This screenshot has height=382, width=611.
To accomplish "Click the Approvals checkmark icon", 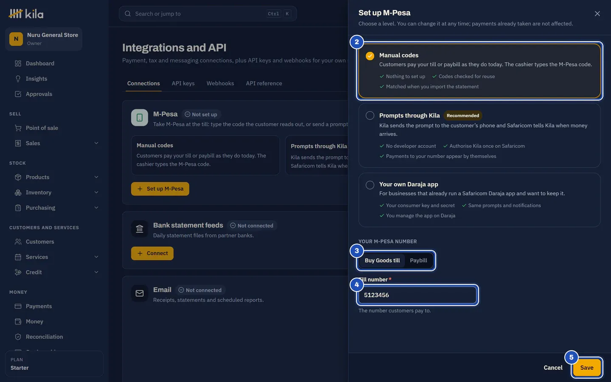I will [18, 94].
